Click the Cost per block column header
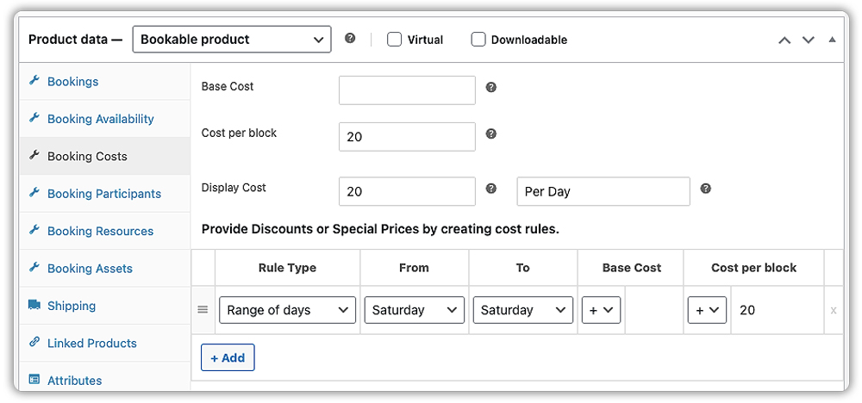Viewport: 862px width, 403px height. pyautogui.click(x=753, y=268)
